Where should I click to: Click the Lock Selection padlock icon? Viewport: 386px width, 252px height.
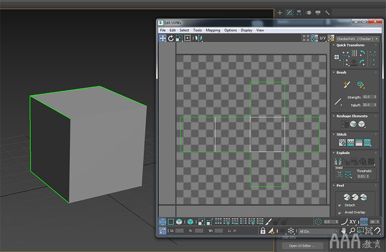(263, 231)
